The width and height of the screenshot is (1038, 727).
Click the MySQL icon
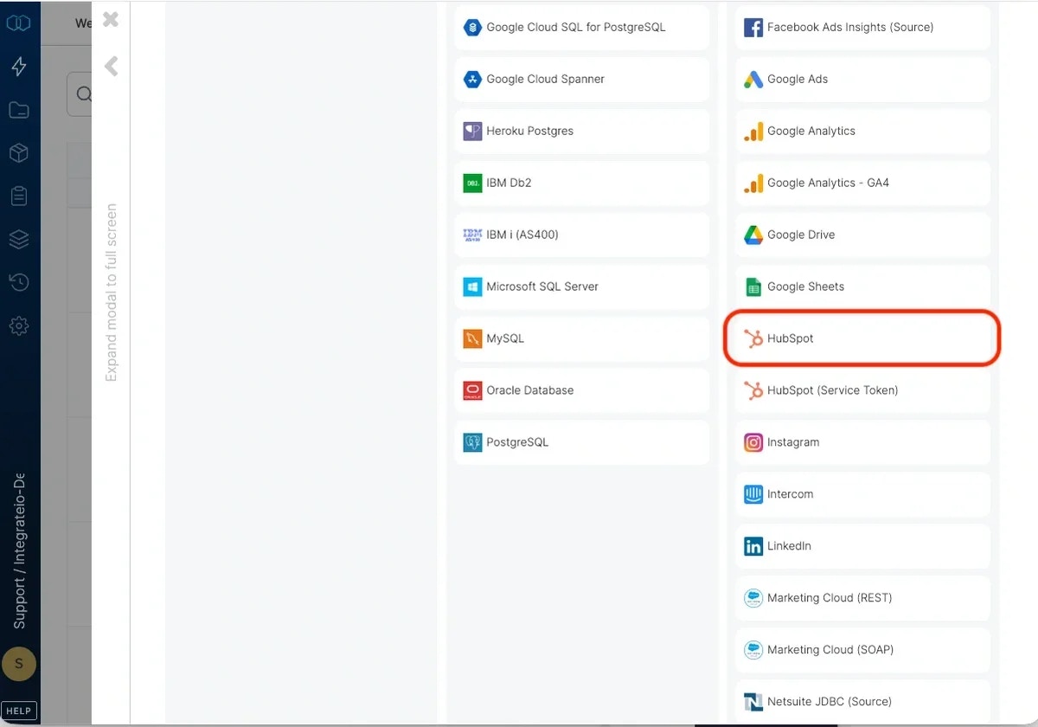click(x=472, y=338)
